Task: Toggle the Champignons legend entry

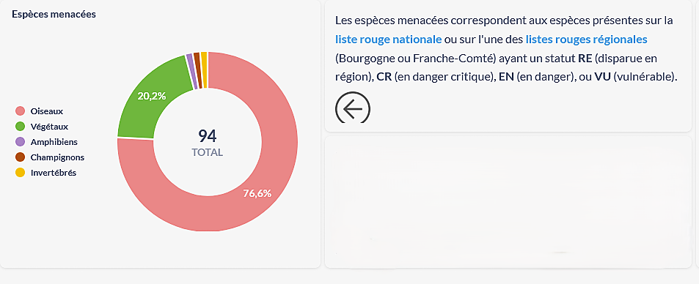Action: pyautogui.click(x=49, y=157)
